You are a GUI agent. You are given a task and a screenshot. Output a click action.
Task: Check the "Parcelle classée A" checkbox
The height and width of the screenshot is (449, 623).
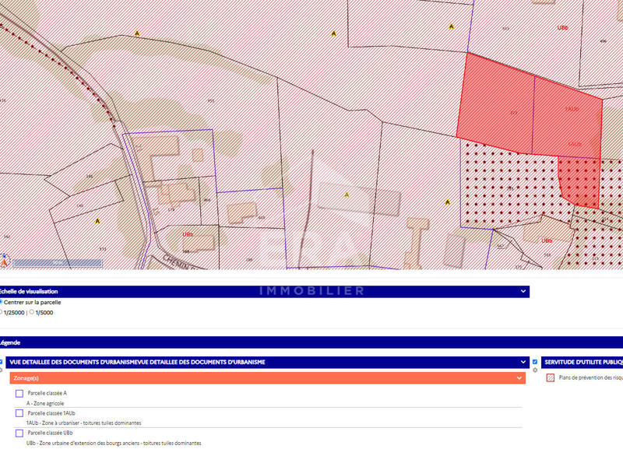[x=19, y=395]
